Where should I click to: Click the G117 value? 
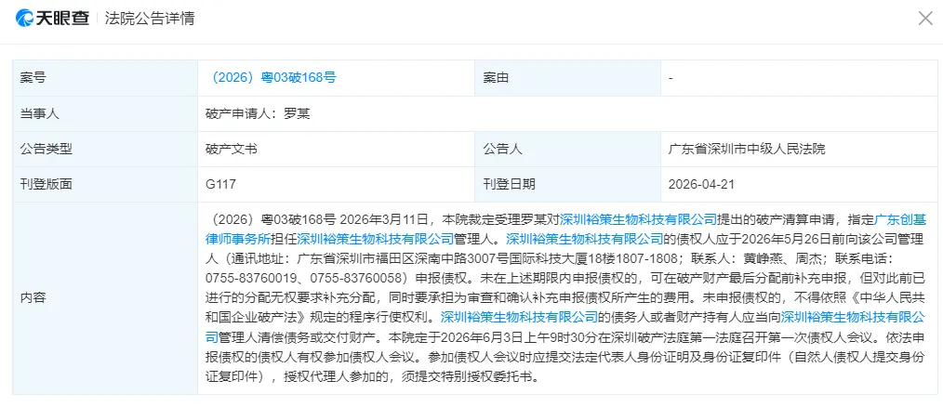(220, 184)
